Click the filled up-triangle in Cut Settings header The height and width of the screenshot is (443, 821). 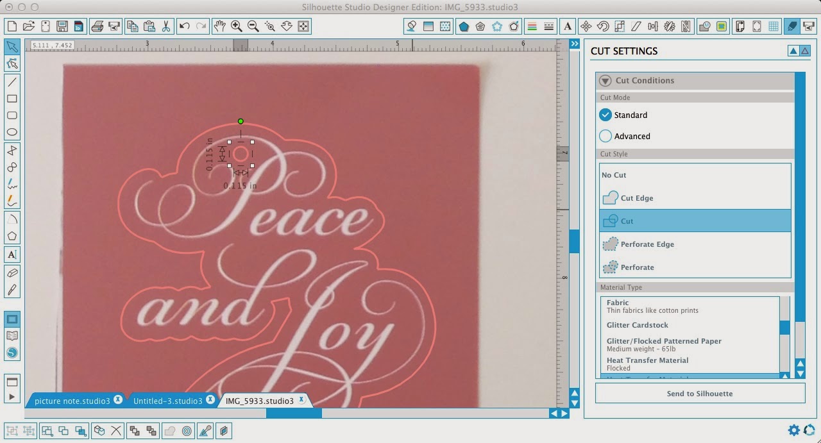[x=793, y=51]
